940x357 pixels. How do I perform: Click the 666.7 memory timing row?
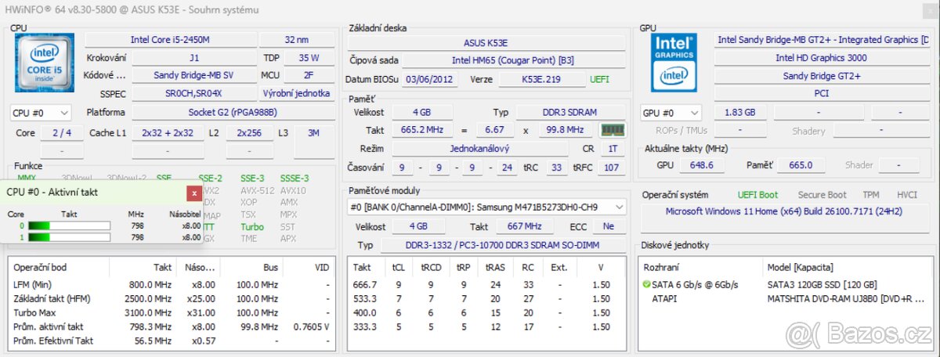(x=487, y=284)
